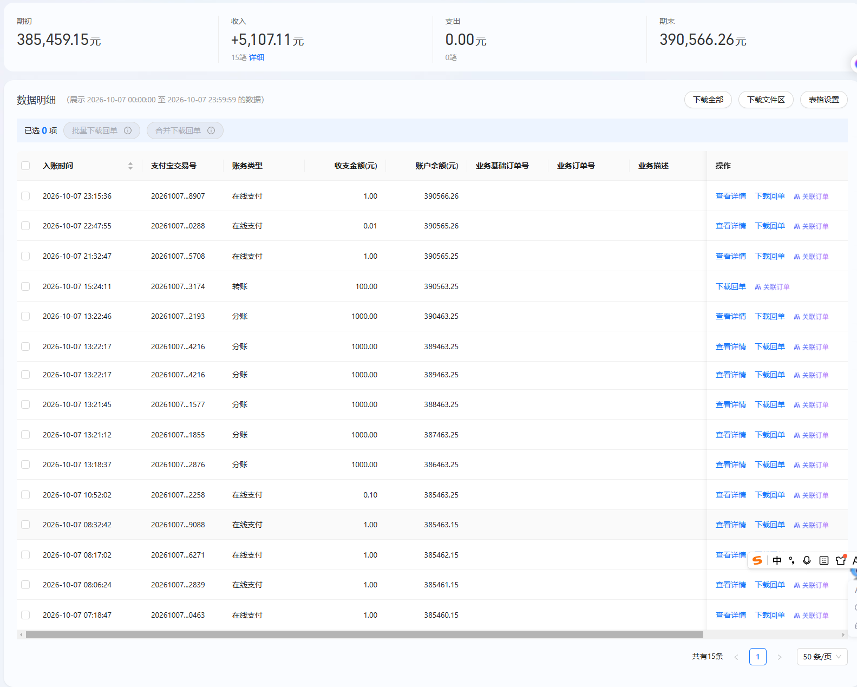The height and width of the screenshot is (687, 857).
Task: Click 账务类型 column header
Action: point(247,166)
